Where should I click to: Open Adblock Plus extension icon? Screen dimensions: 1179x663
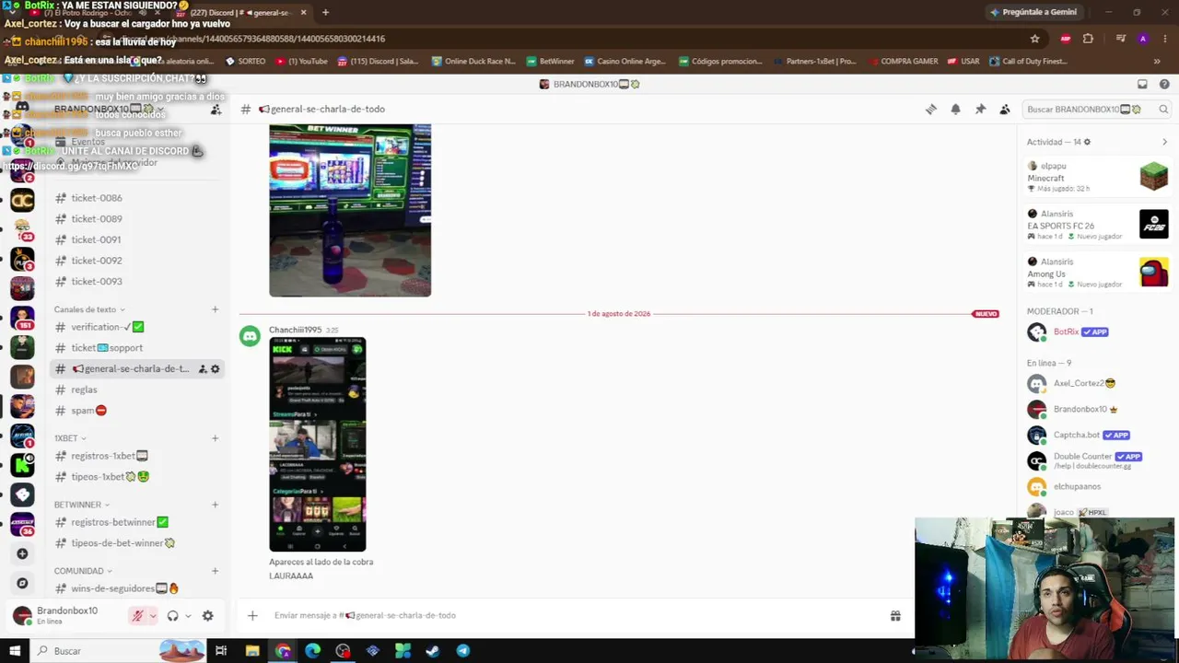(1066, 39)
